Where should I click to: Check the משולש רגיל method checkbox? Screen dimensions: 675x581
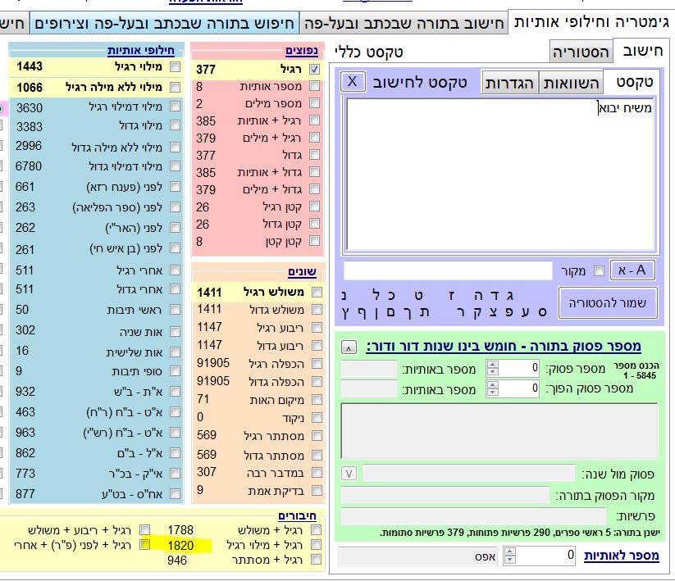[315, 293]
